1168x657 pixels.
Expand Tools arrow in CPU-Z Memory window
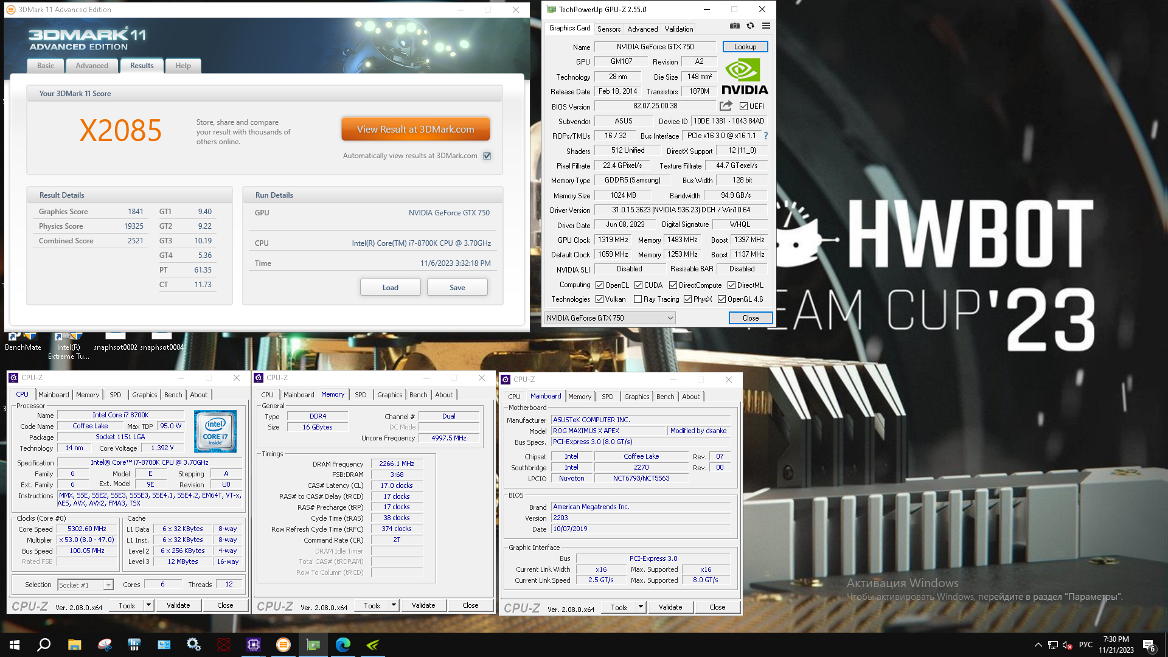pos(394,605)
